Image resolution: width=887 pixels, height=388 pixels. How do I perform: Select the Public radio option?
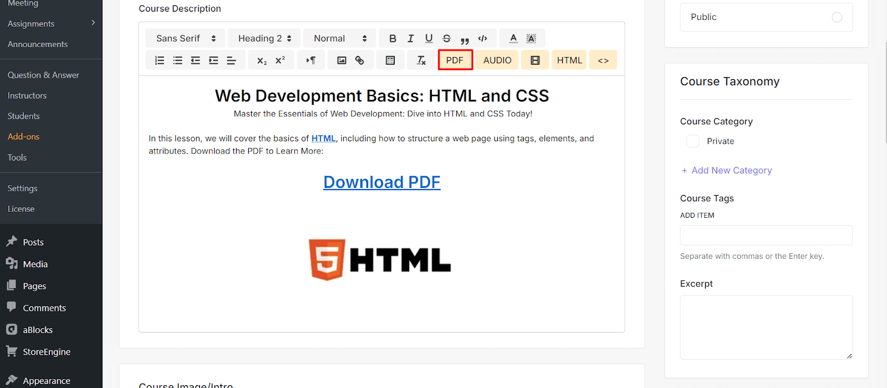click(x=837, y=17)
